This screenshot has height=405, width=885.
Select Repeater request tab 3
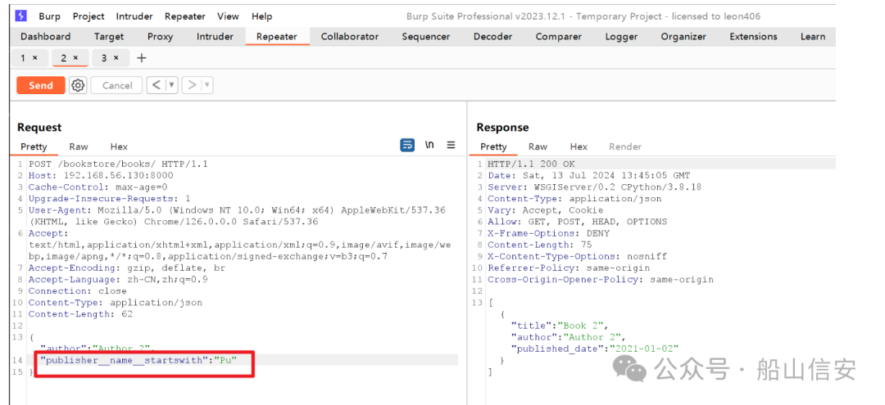(104, 58)
